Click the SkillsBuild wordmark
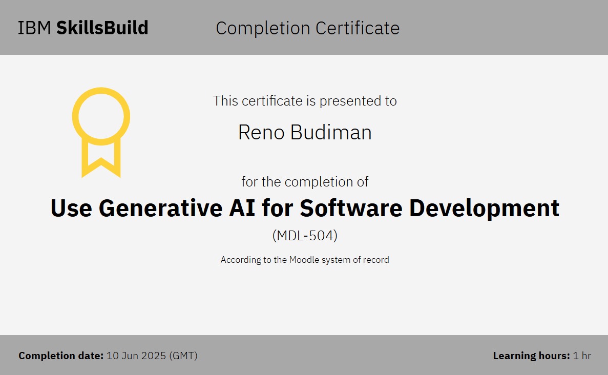The image size is (608, 375). point(102,28)
